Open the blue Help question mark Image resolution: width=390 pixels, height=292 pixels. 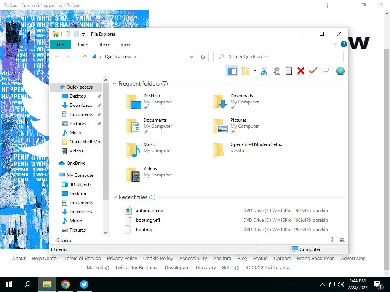point(344,44)
